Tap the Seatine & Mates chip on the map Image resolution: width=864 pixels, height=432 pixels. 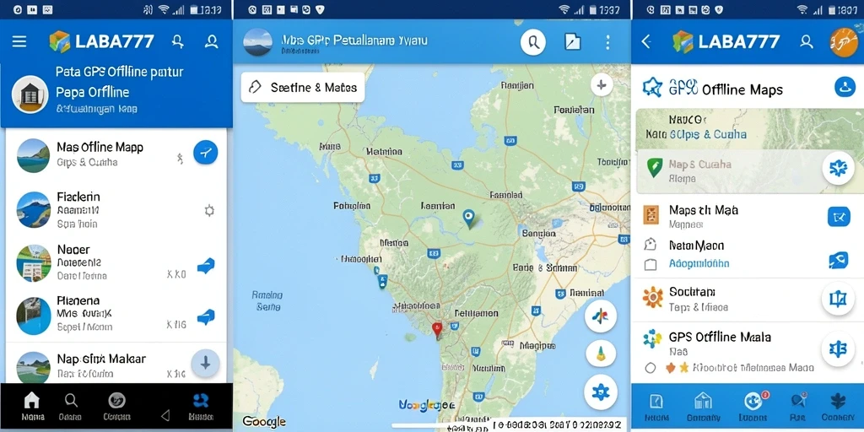pyautogui.click(x=303, y=87)
